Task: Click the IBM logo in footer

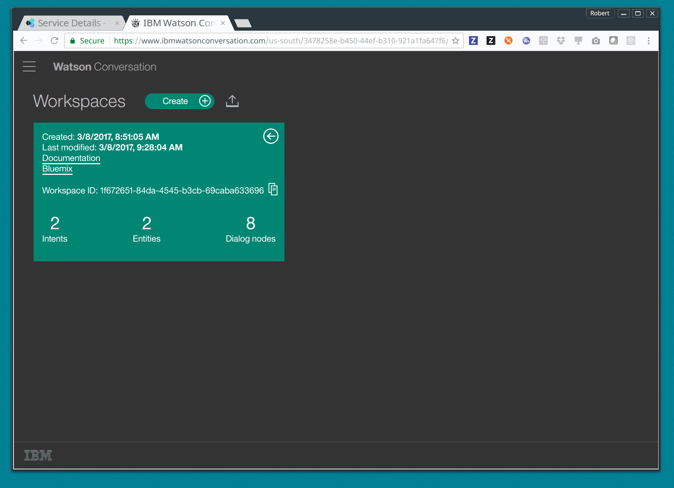Action: point(38,455)
